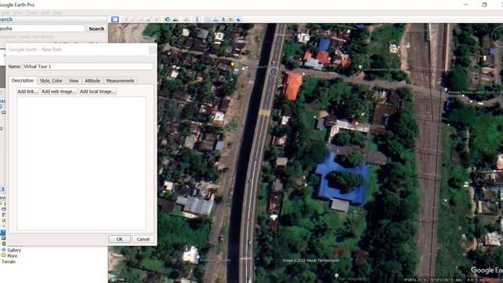
Task: Click the Add Placemark toolbar icon
Action: coord(126,20)
